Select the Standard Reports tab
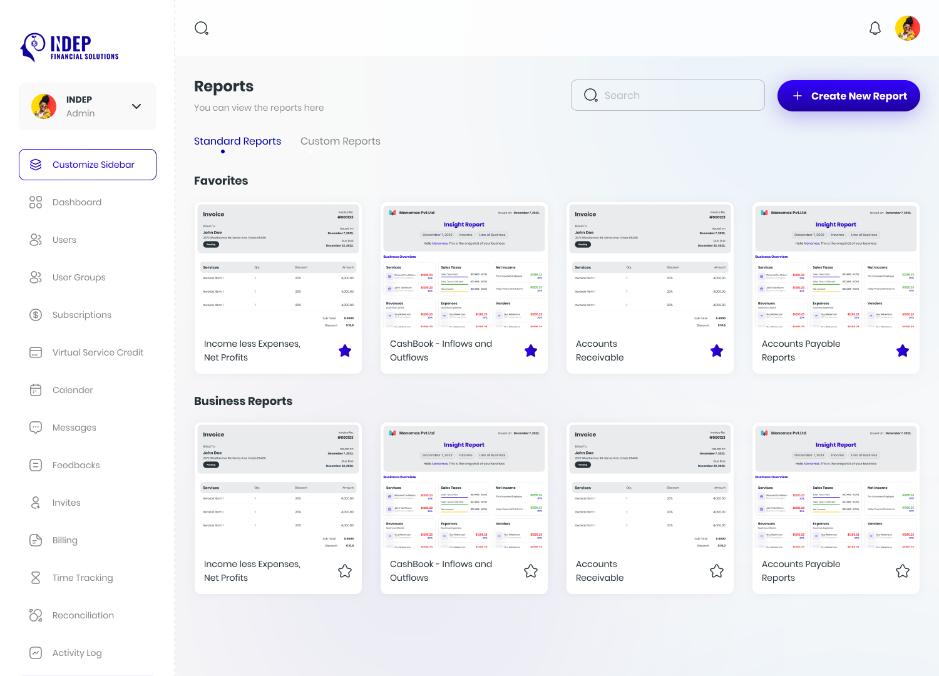Image resolution: width=939 pixels, height=676 pixels. (x=237, y=141)
